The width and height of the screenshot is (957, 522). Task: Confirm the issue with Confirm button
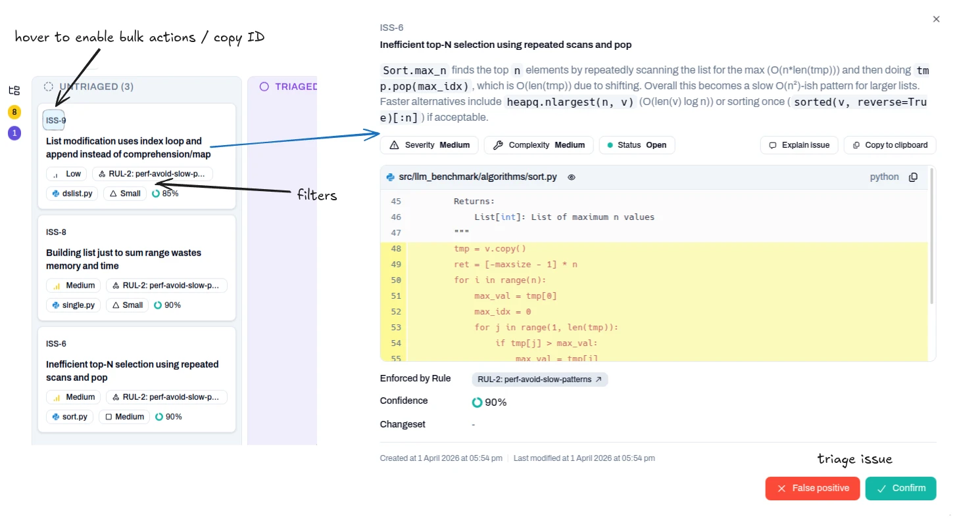pyautogui.click(x=901, y=489)
